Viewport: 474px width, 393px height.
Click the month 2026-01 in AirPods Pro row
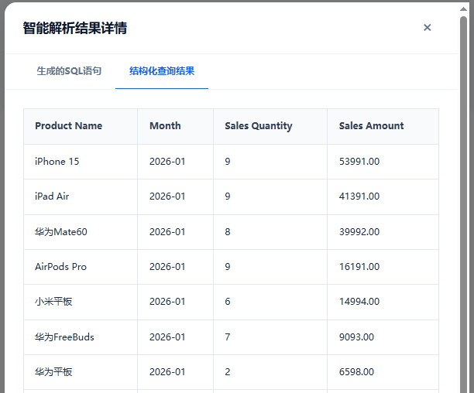[x=167, y=267]
